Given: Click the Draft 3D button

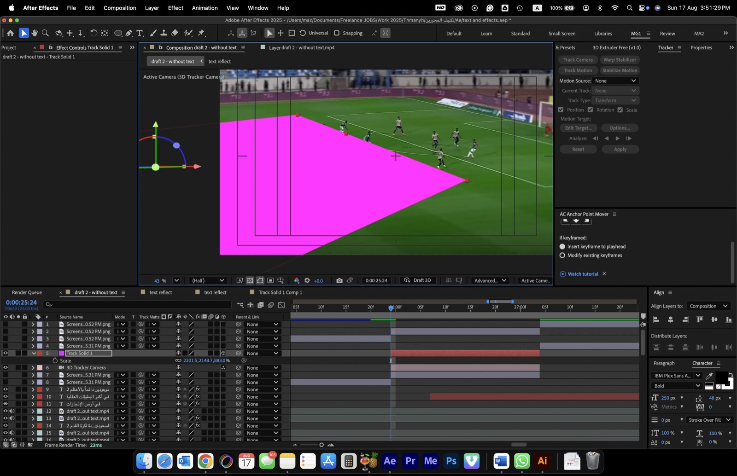Looking at the screenshot, I should 417,280.
